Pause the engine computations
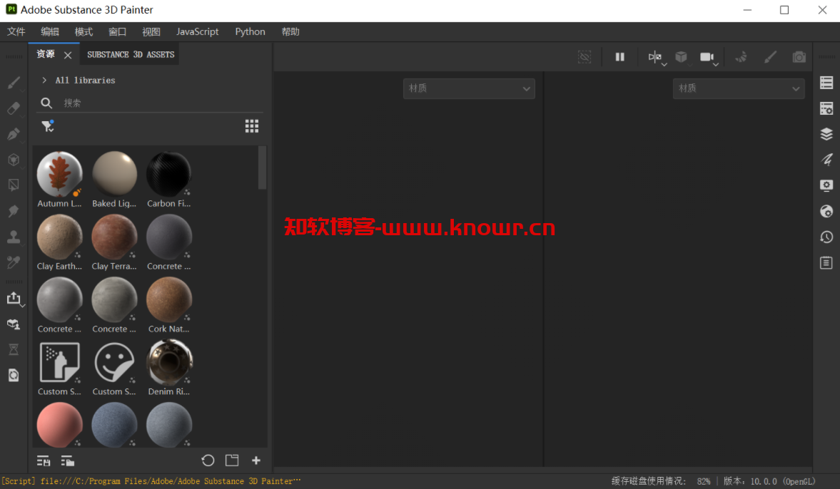Image resolution: width=840 pixels, height=489 pixels. tap(619, 57)
